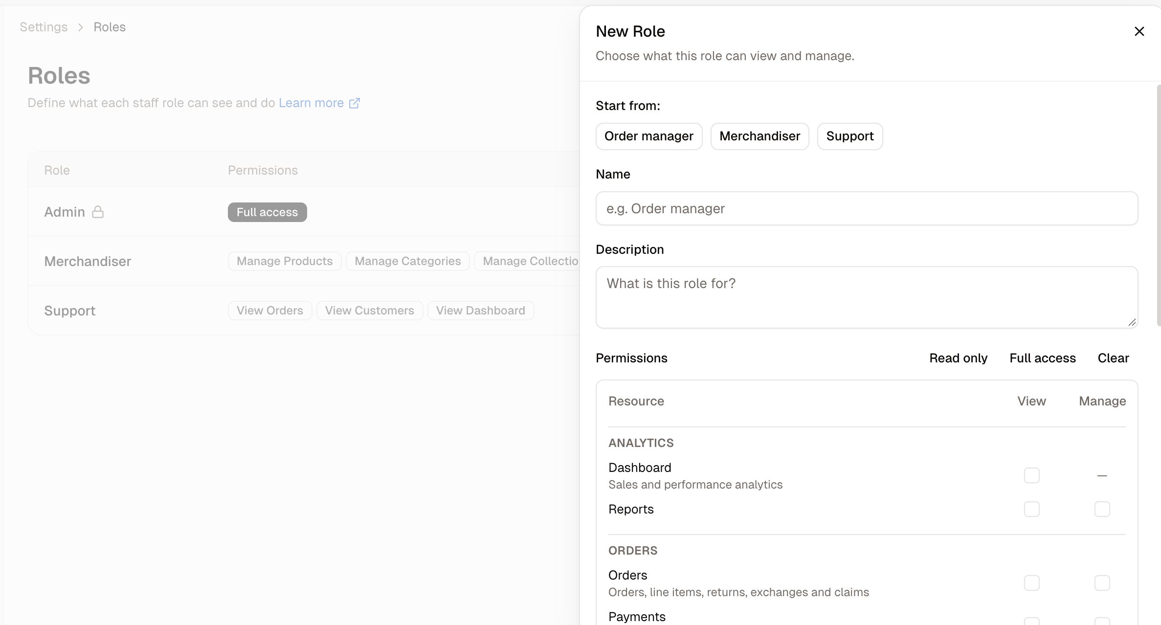The image size is (1161, 625).
Task: Tick the Reports Manage checkbox
Action: pos(1102,509)
